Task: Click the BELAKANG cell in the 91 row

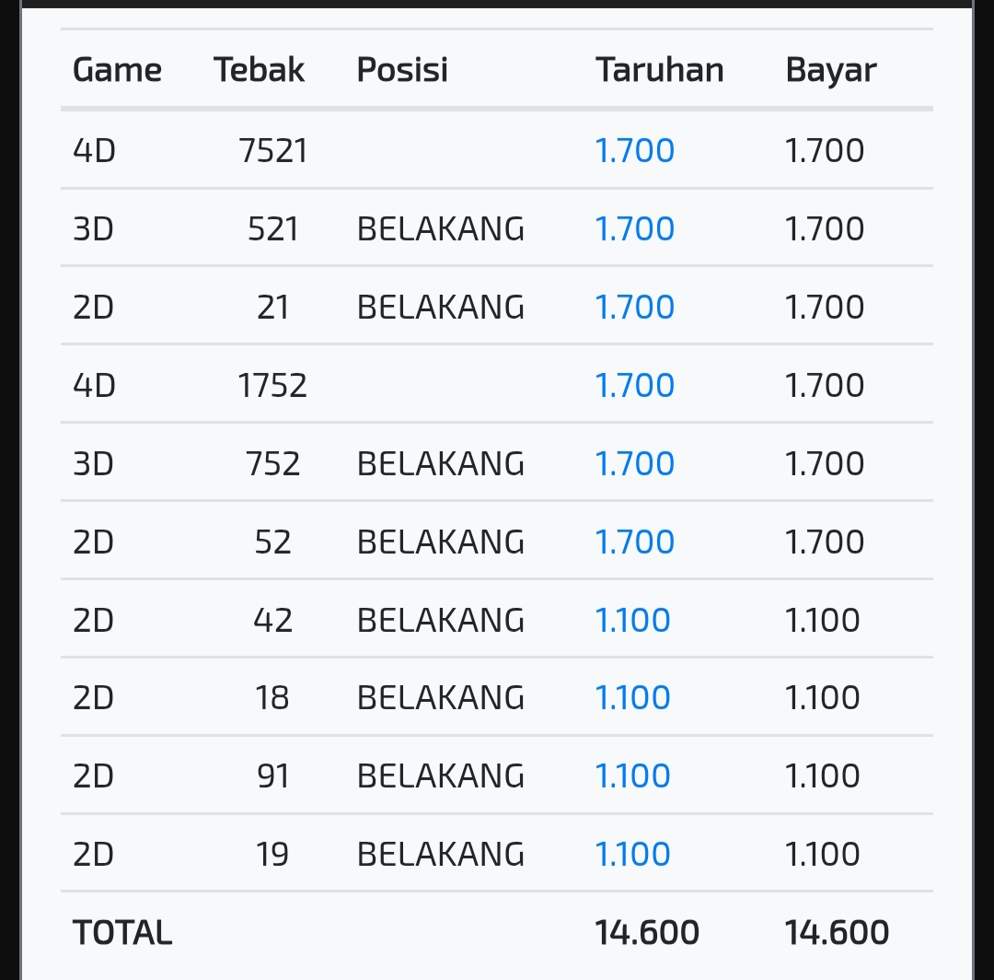Action: coord(441,776)
